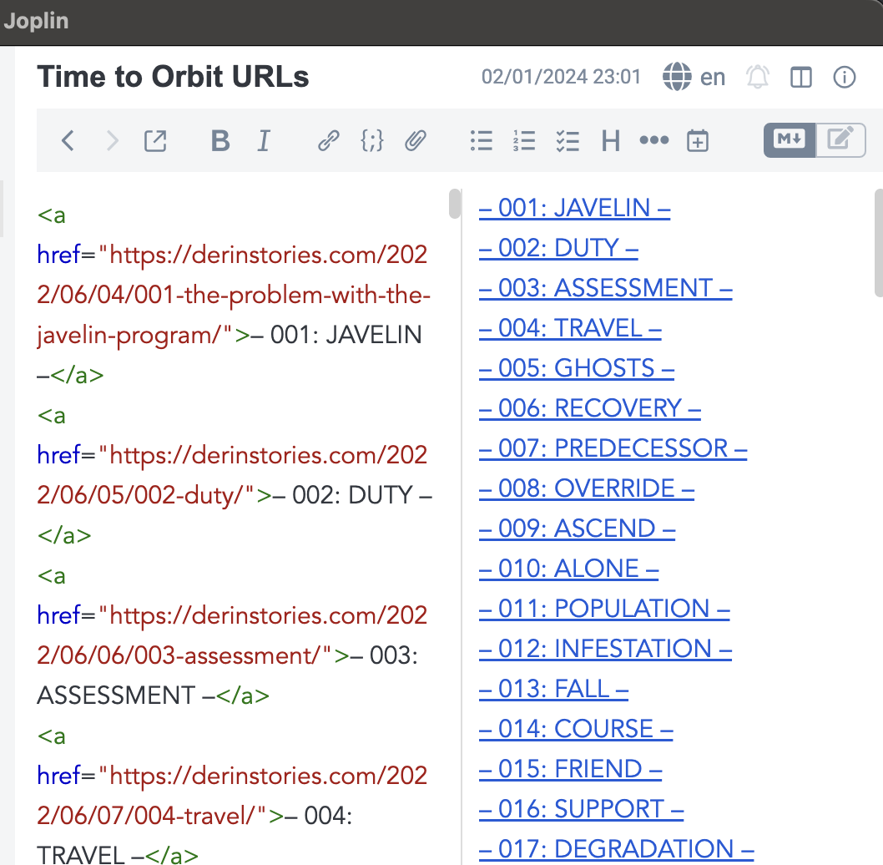The height and width of the screenshot is (865, 883).
Task: Click the preview pane scrollbar thumb
Action: point(879,242)
